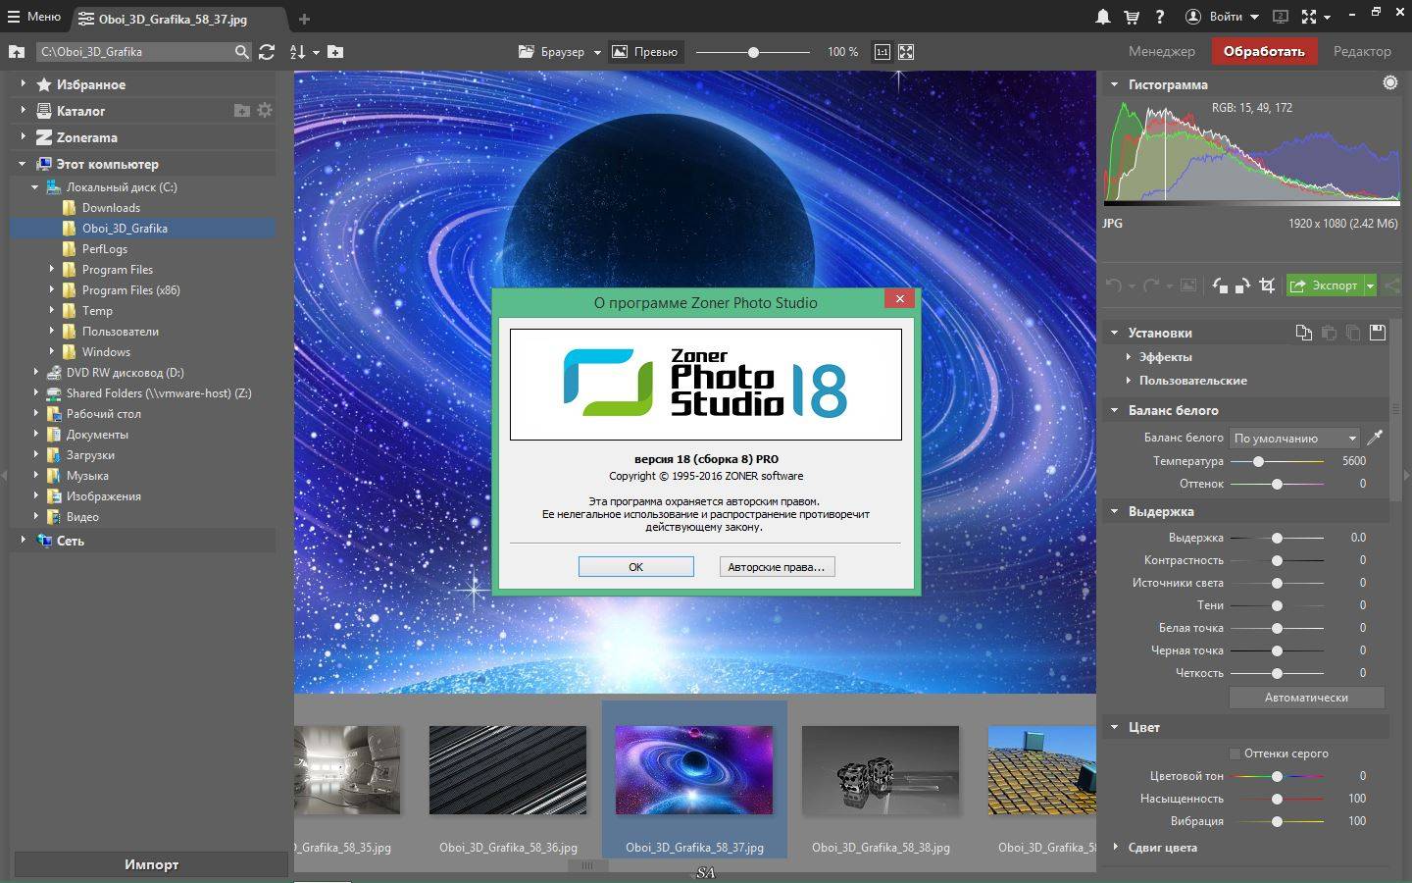1412x883 pixels.
Task: Click the Каталог gear settings icon
Action: tap(265, 111)
